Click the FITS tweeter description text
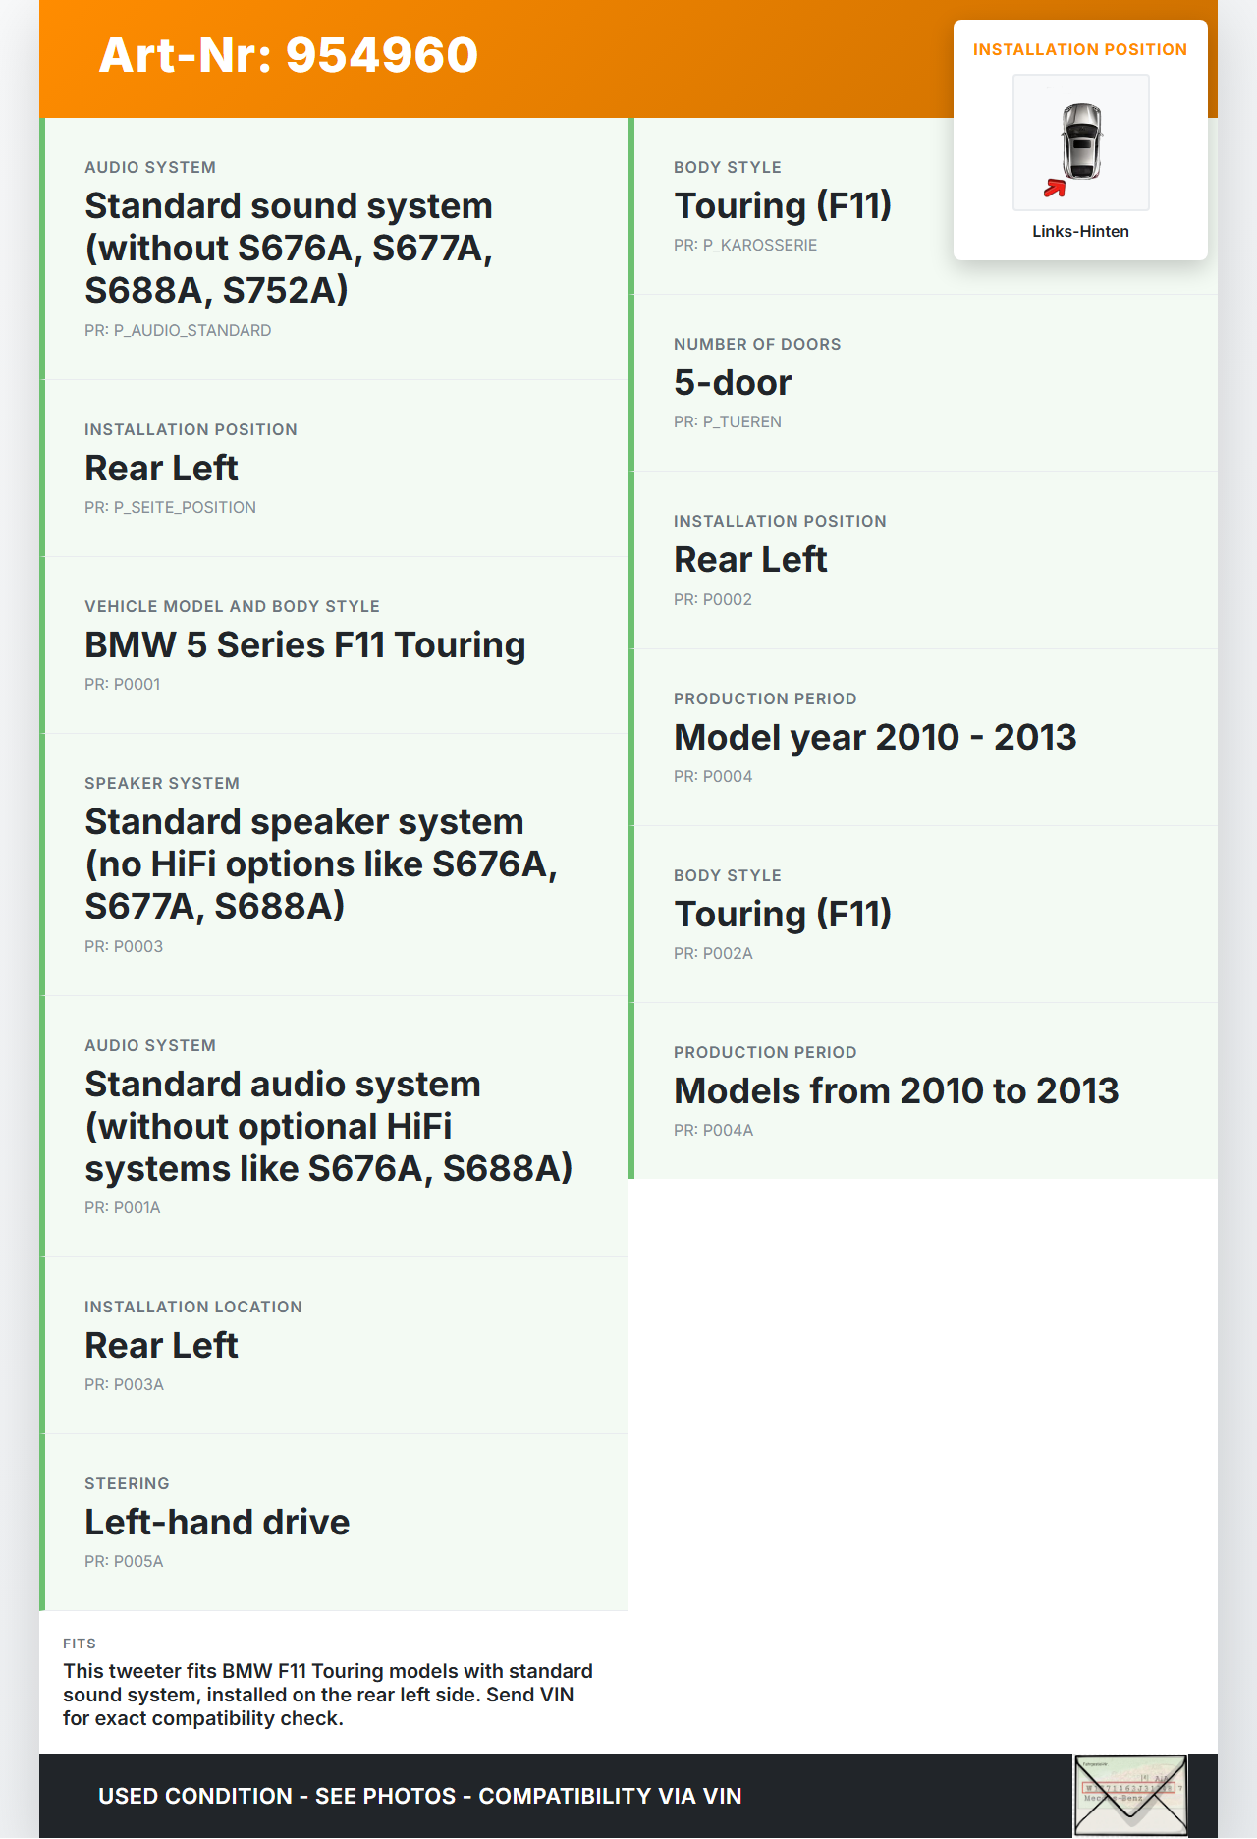The width and height of the screenshot is (1257, 1839). [328, 1695]
